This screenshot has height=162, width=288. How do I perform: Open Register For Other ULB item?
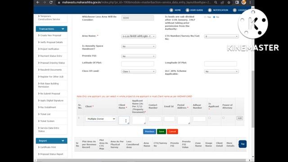pos(51,76)
